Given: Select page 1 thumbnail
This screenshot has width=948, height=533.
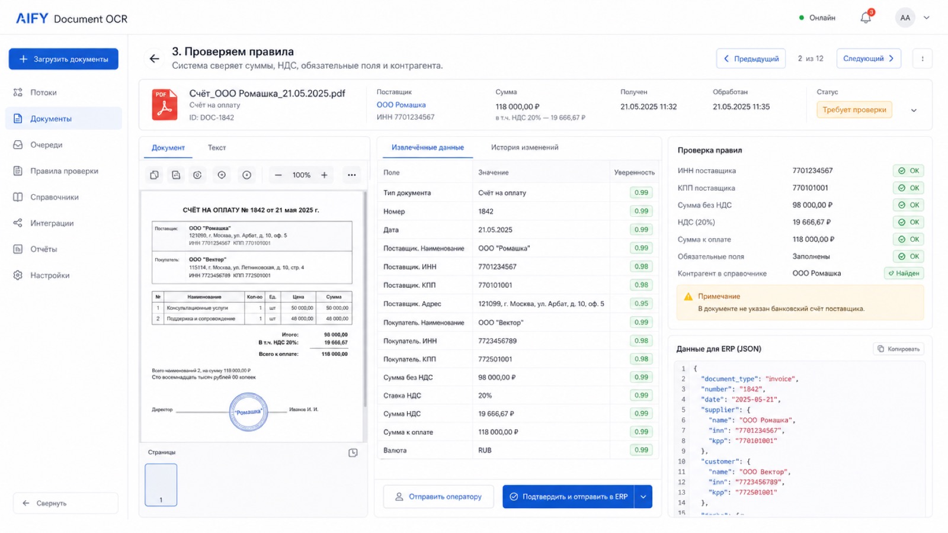Looking at the screenshot, I should click(161, 485).
